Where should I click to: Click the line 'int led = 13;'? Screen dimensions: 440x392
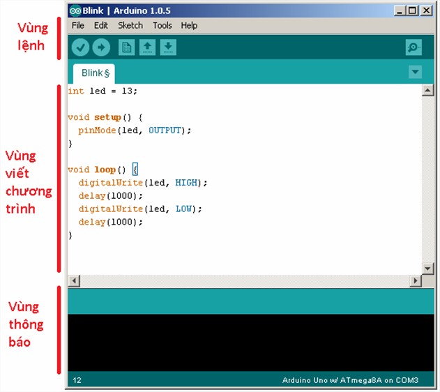click(103, 91)
